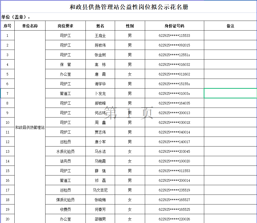Select name cell 马文吉尼

point(100,190)
